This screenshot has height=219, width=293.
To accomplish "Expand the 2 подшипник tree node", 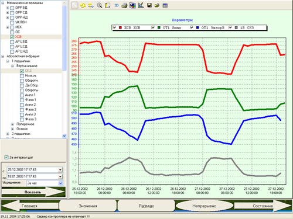I will 8,134.
